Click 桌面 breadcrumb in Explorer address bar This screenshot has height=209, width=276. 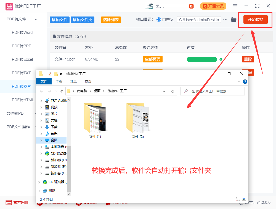coord(97,91)
